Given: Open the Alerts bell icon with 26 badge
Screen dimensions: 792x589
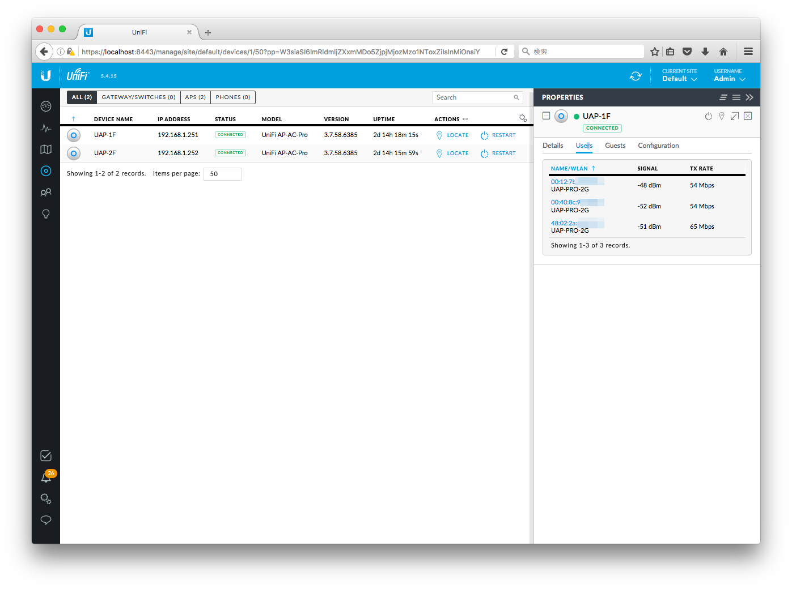Looking at the screenshot, I should (x=46, y=477).
